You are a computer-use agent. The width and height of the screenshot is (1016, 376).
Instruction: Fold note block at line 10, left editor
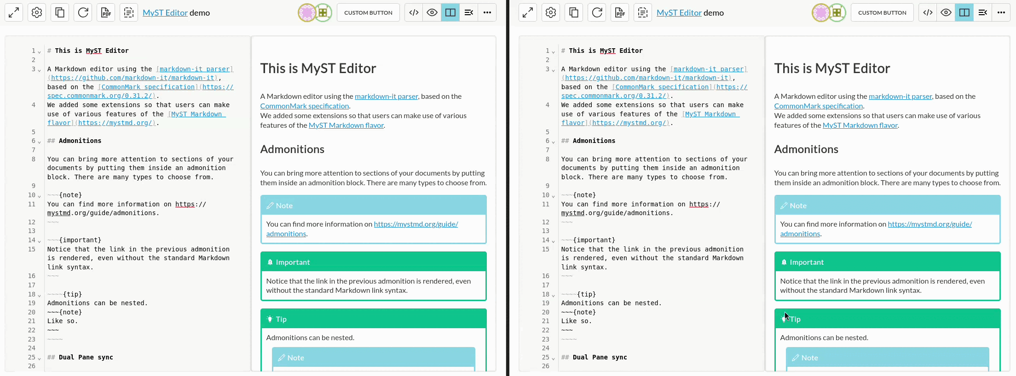(x=40, y=196)
